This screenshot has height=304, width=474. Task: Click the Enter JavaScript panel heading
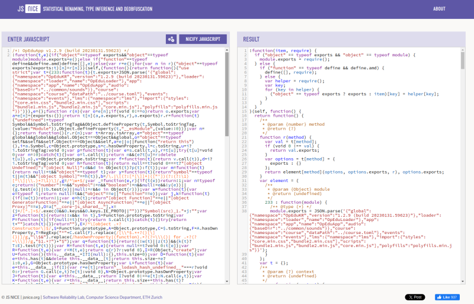pos(28,39)
